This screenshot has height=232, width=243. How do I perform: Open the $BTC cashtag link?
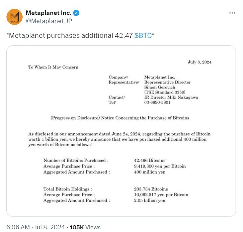coord(143,36)
